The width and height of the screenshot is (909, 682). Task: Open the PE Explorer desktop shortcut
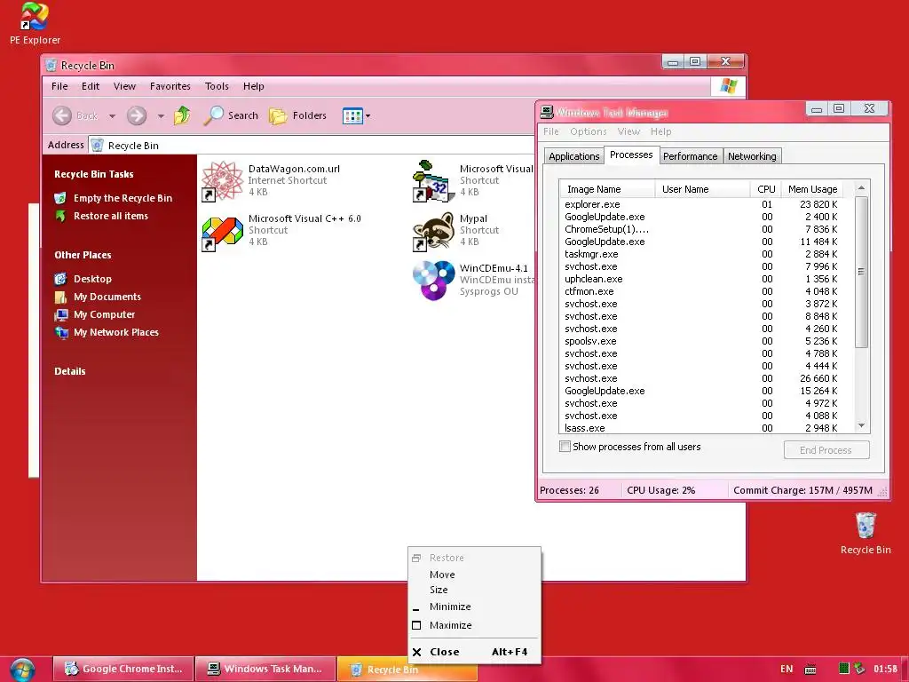pos(35,23)
